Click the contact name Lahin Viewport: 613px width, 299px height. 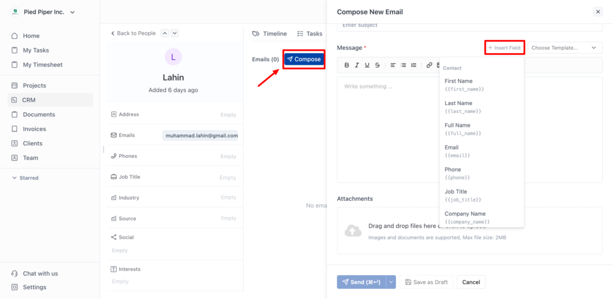(x=173, y=78)
